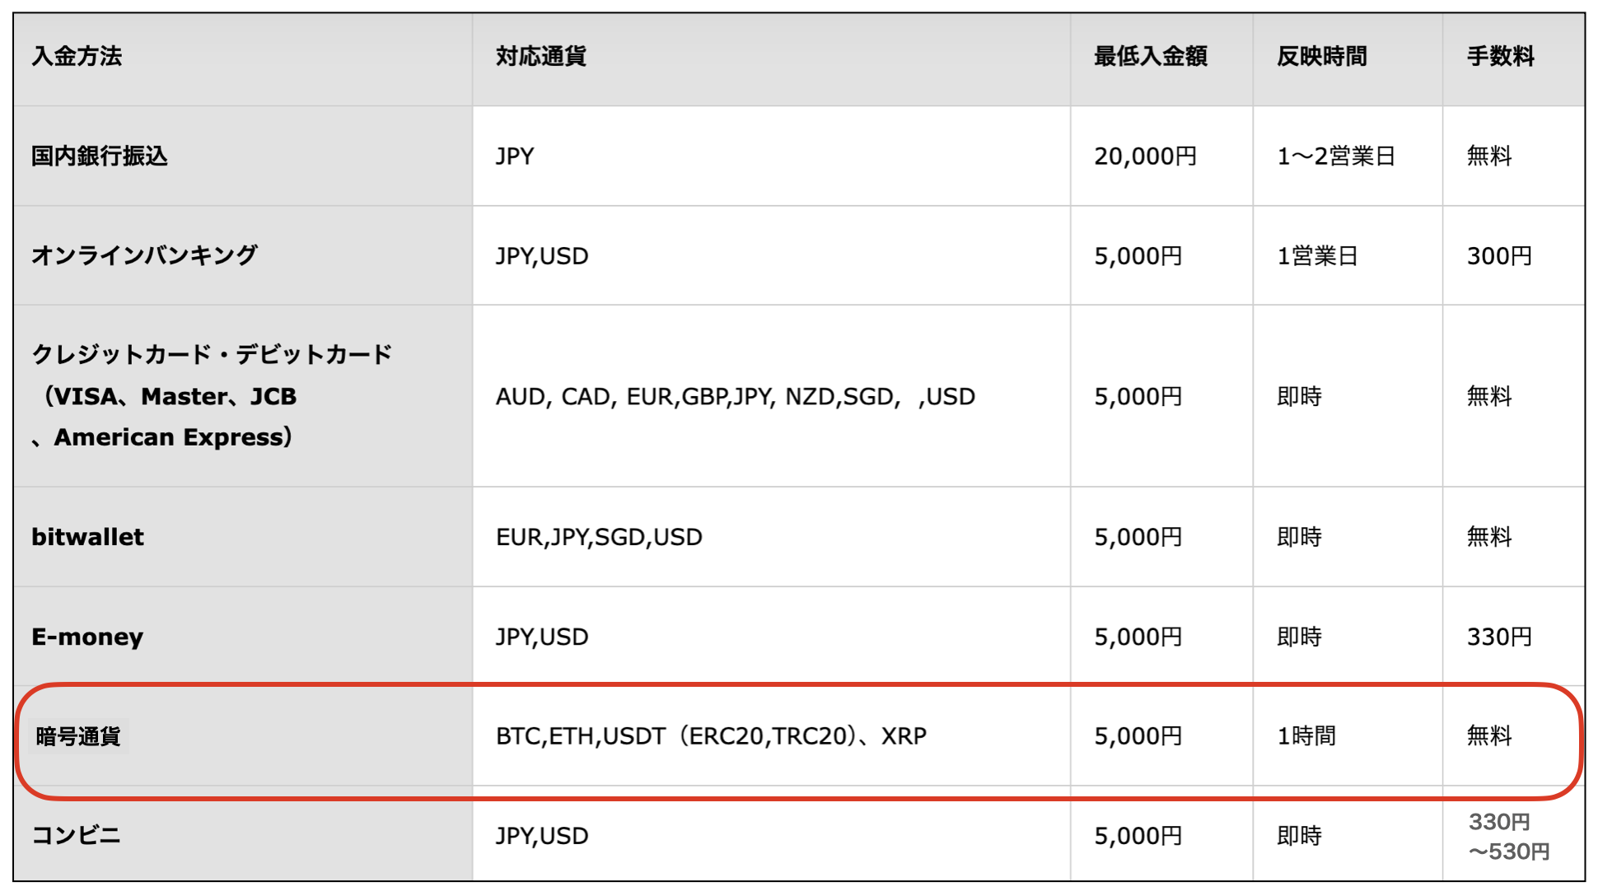Click the 330円〜530円 fee cell
This screenshot has height=896, width=1598.
[x=1508, y=837]
